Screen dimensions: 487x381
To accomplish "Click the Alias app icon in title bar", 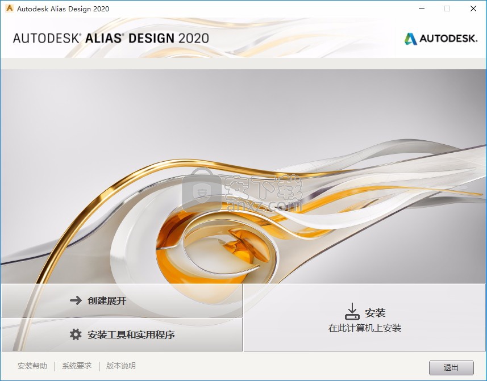I will tap(9, 9).
